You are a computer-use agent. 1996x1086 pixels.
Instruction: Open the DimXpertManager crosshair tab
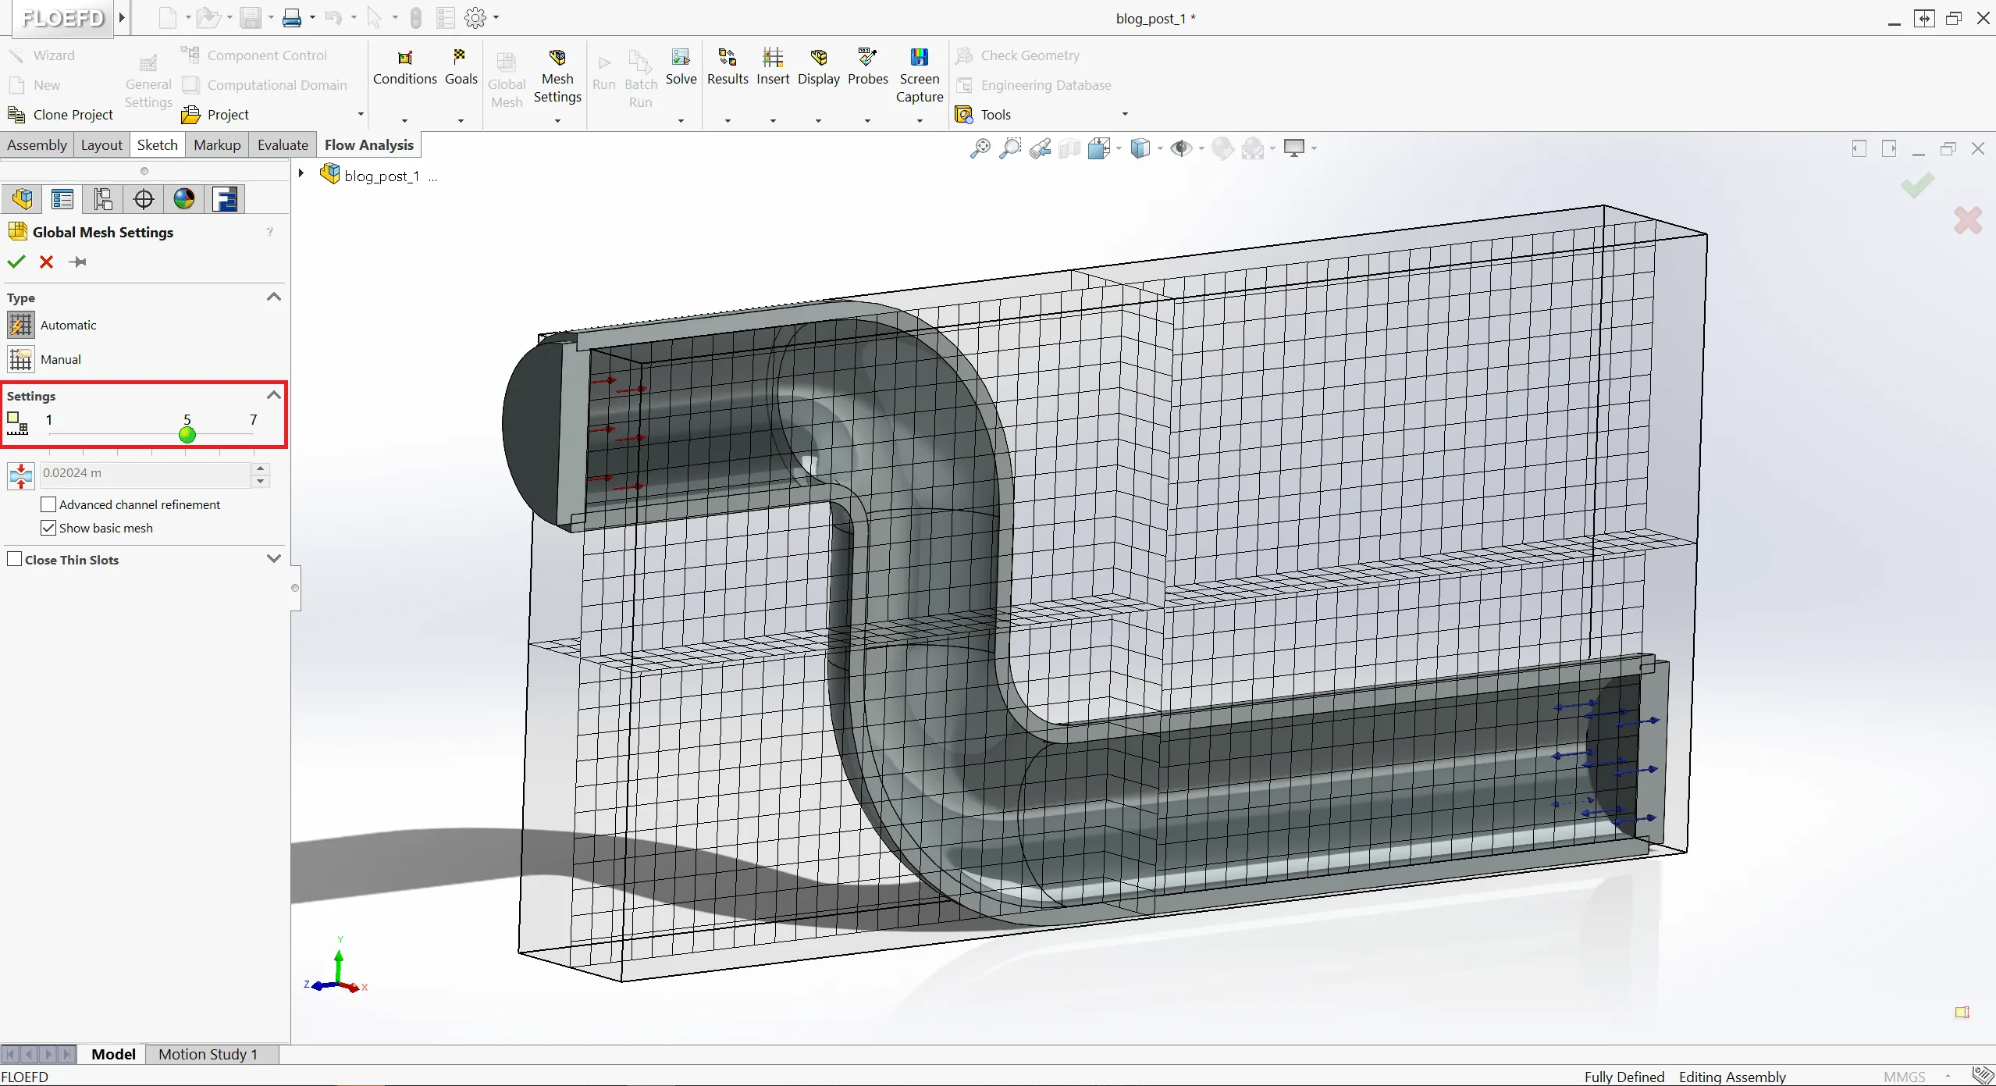pyautogui.click(x=144, y=199)
